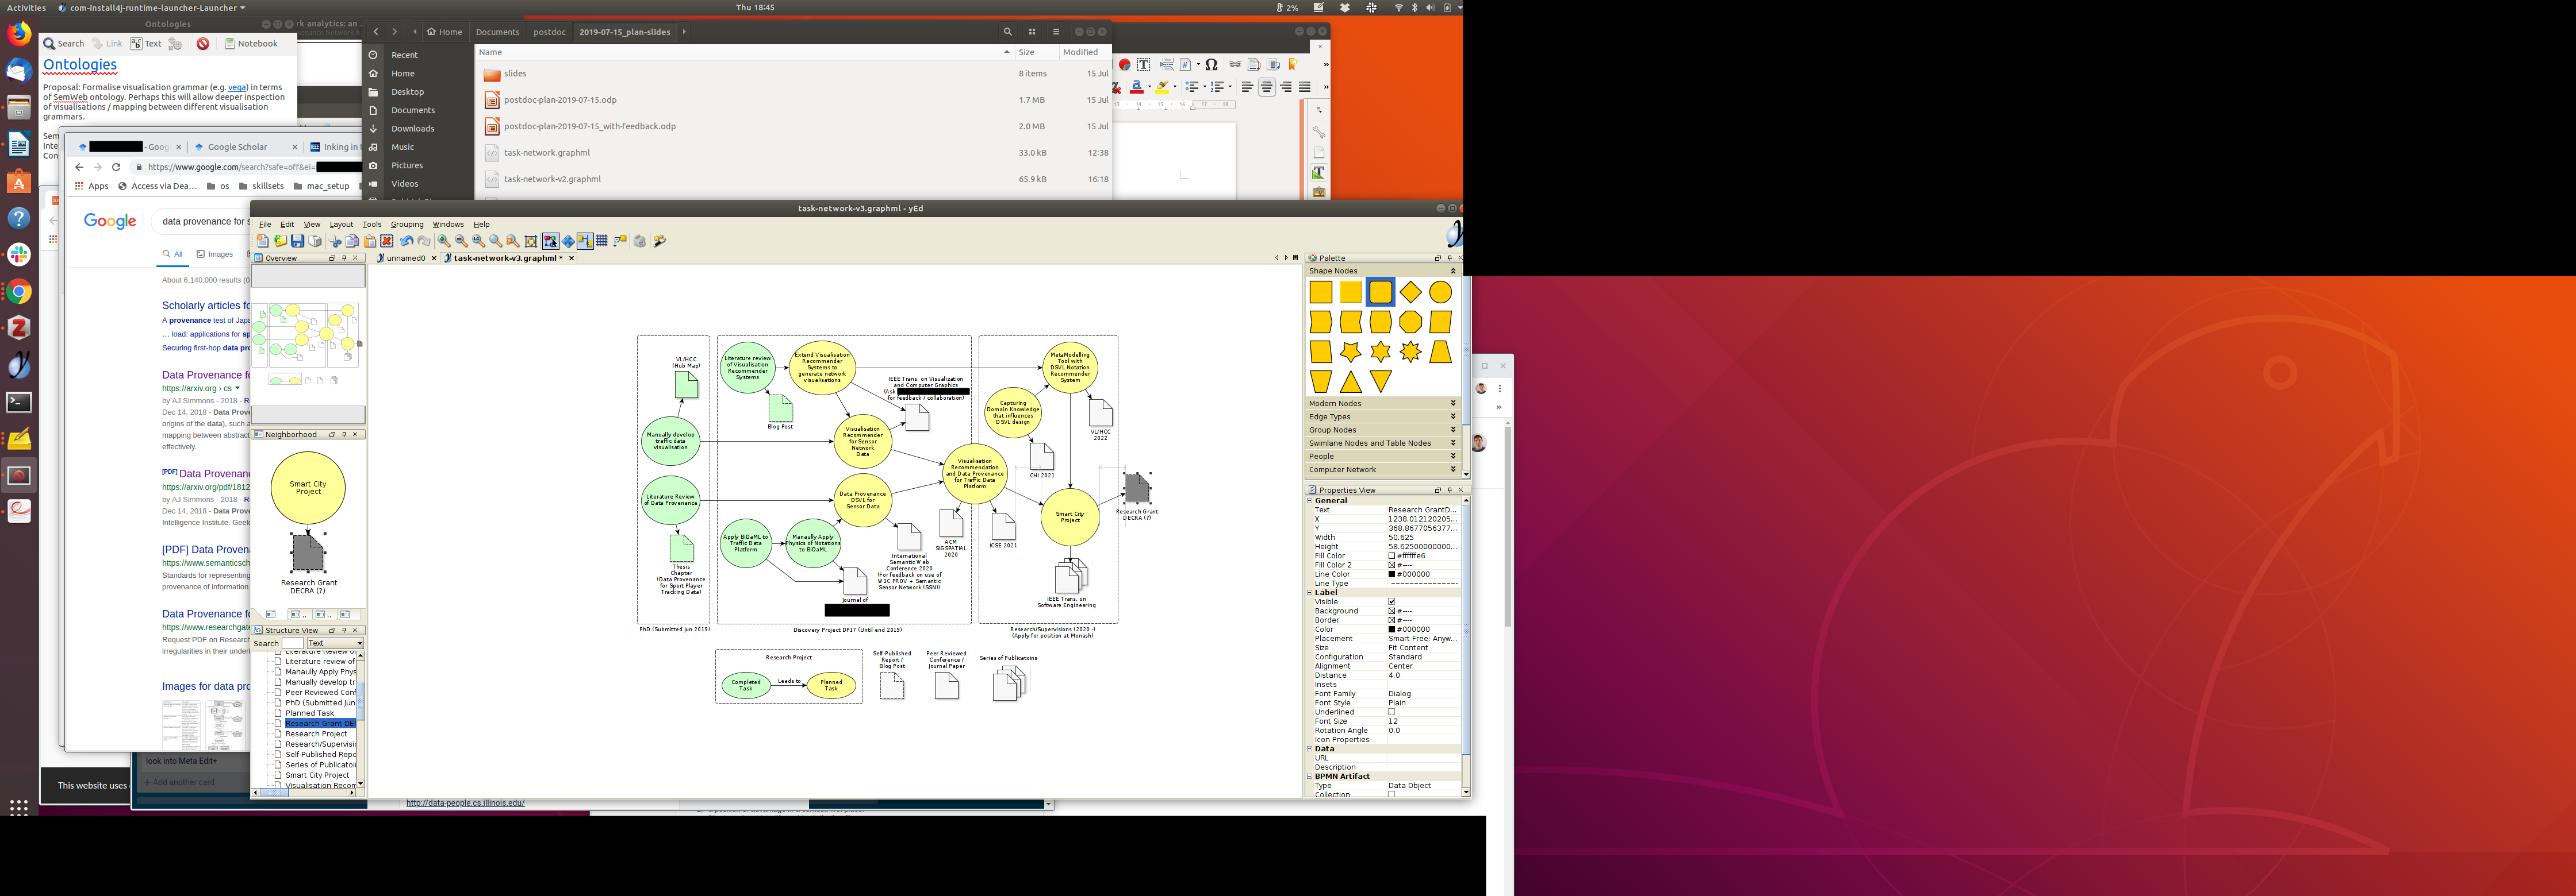This screenshot has width=2576, height=896.
Task: Open task-network-v2.graphml in file list
Action: (x=552, y=179)
